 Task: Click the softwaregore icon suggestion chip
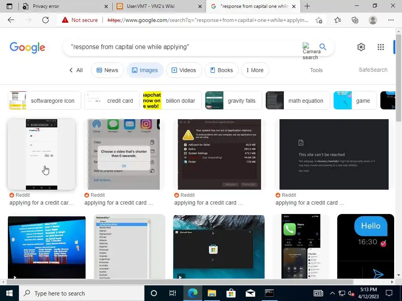(x=45, y=100)
